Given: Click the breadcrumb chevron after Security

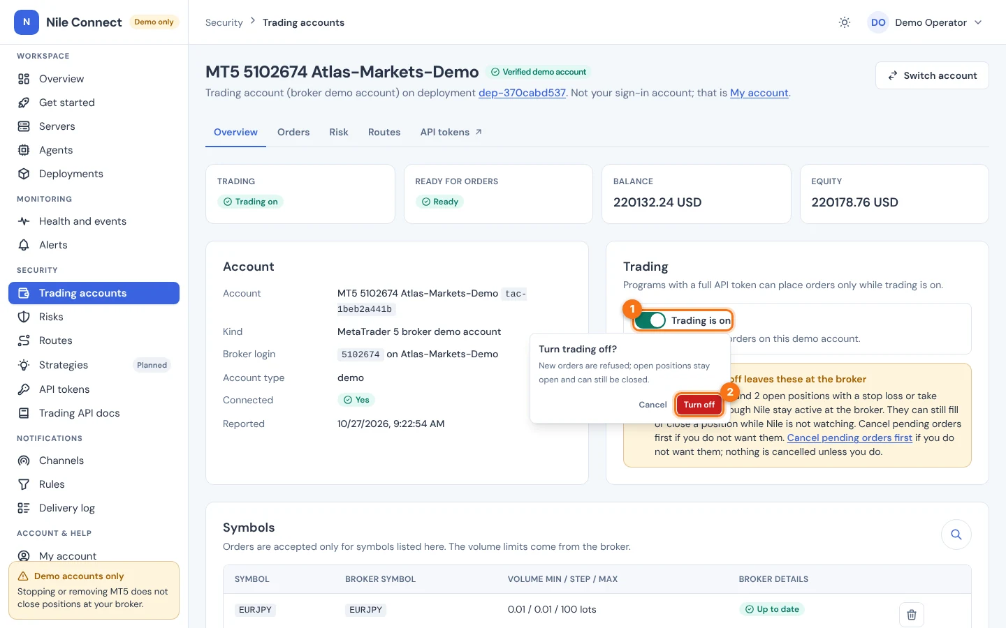Looking at the screenshot, I should 253,22.
